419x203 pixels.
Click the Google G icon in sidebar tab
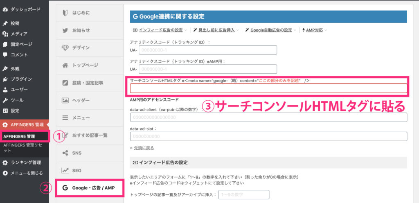pos(65,188)
